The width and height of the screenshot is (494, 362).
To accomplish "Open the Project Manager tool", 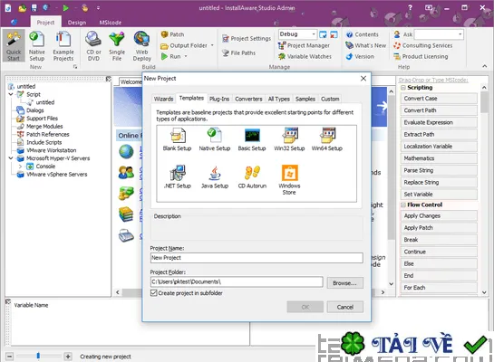I will (304, 45).
